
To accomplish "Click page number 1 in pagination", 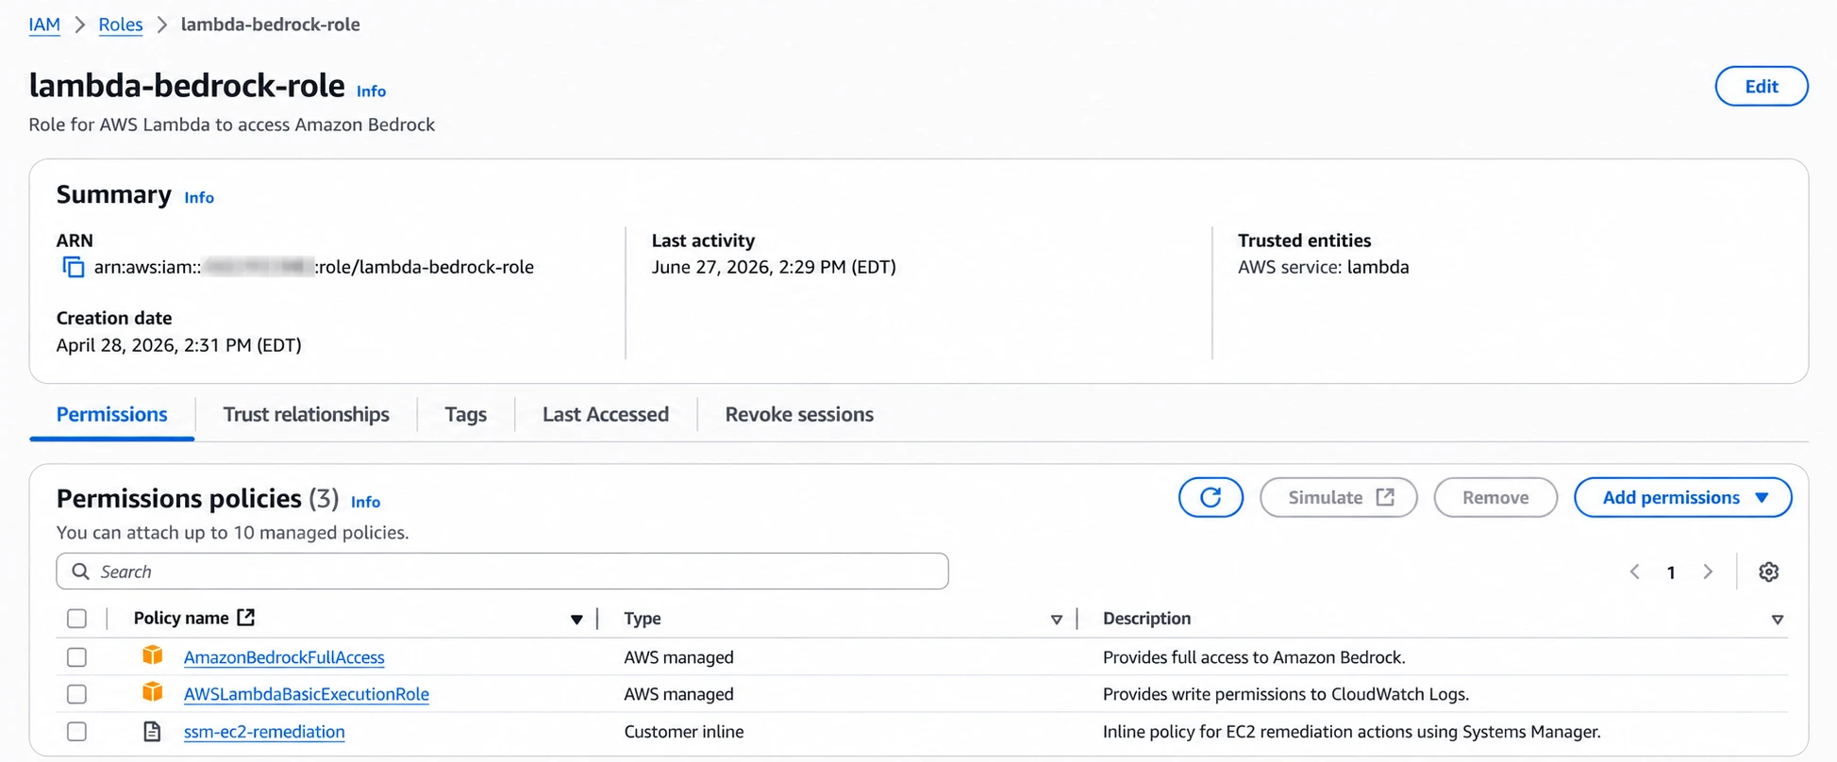I will (1671, 572).
